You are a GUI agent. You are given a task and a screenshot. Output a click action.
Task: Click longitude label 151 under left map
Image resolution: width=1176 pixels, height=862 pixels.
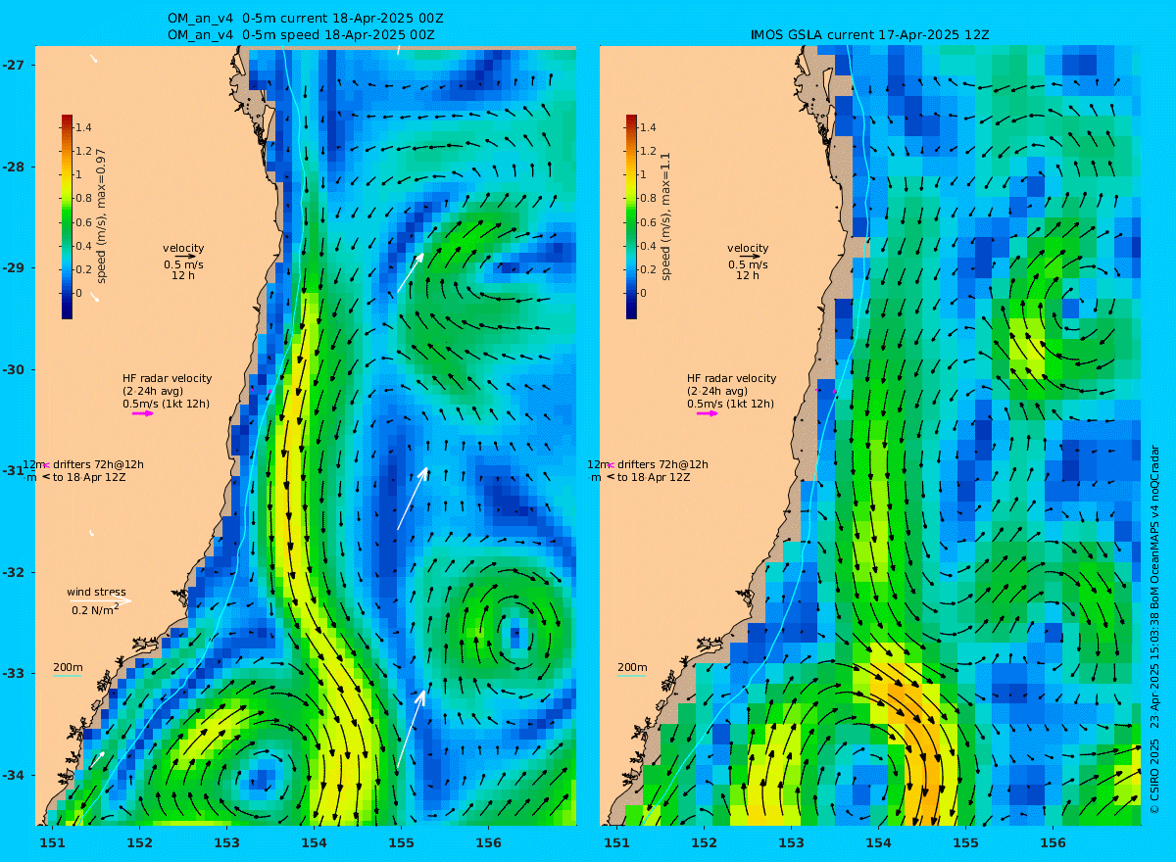(52, 842)
